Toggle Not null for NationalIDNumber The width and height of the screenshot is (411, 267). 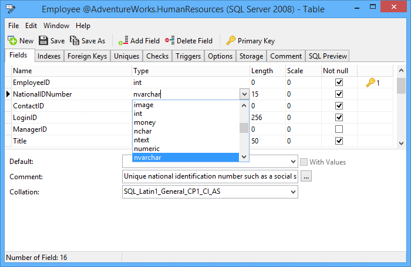point(339,94)
